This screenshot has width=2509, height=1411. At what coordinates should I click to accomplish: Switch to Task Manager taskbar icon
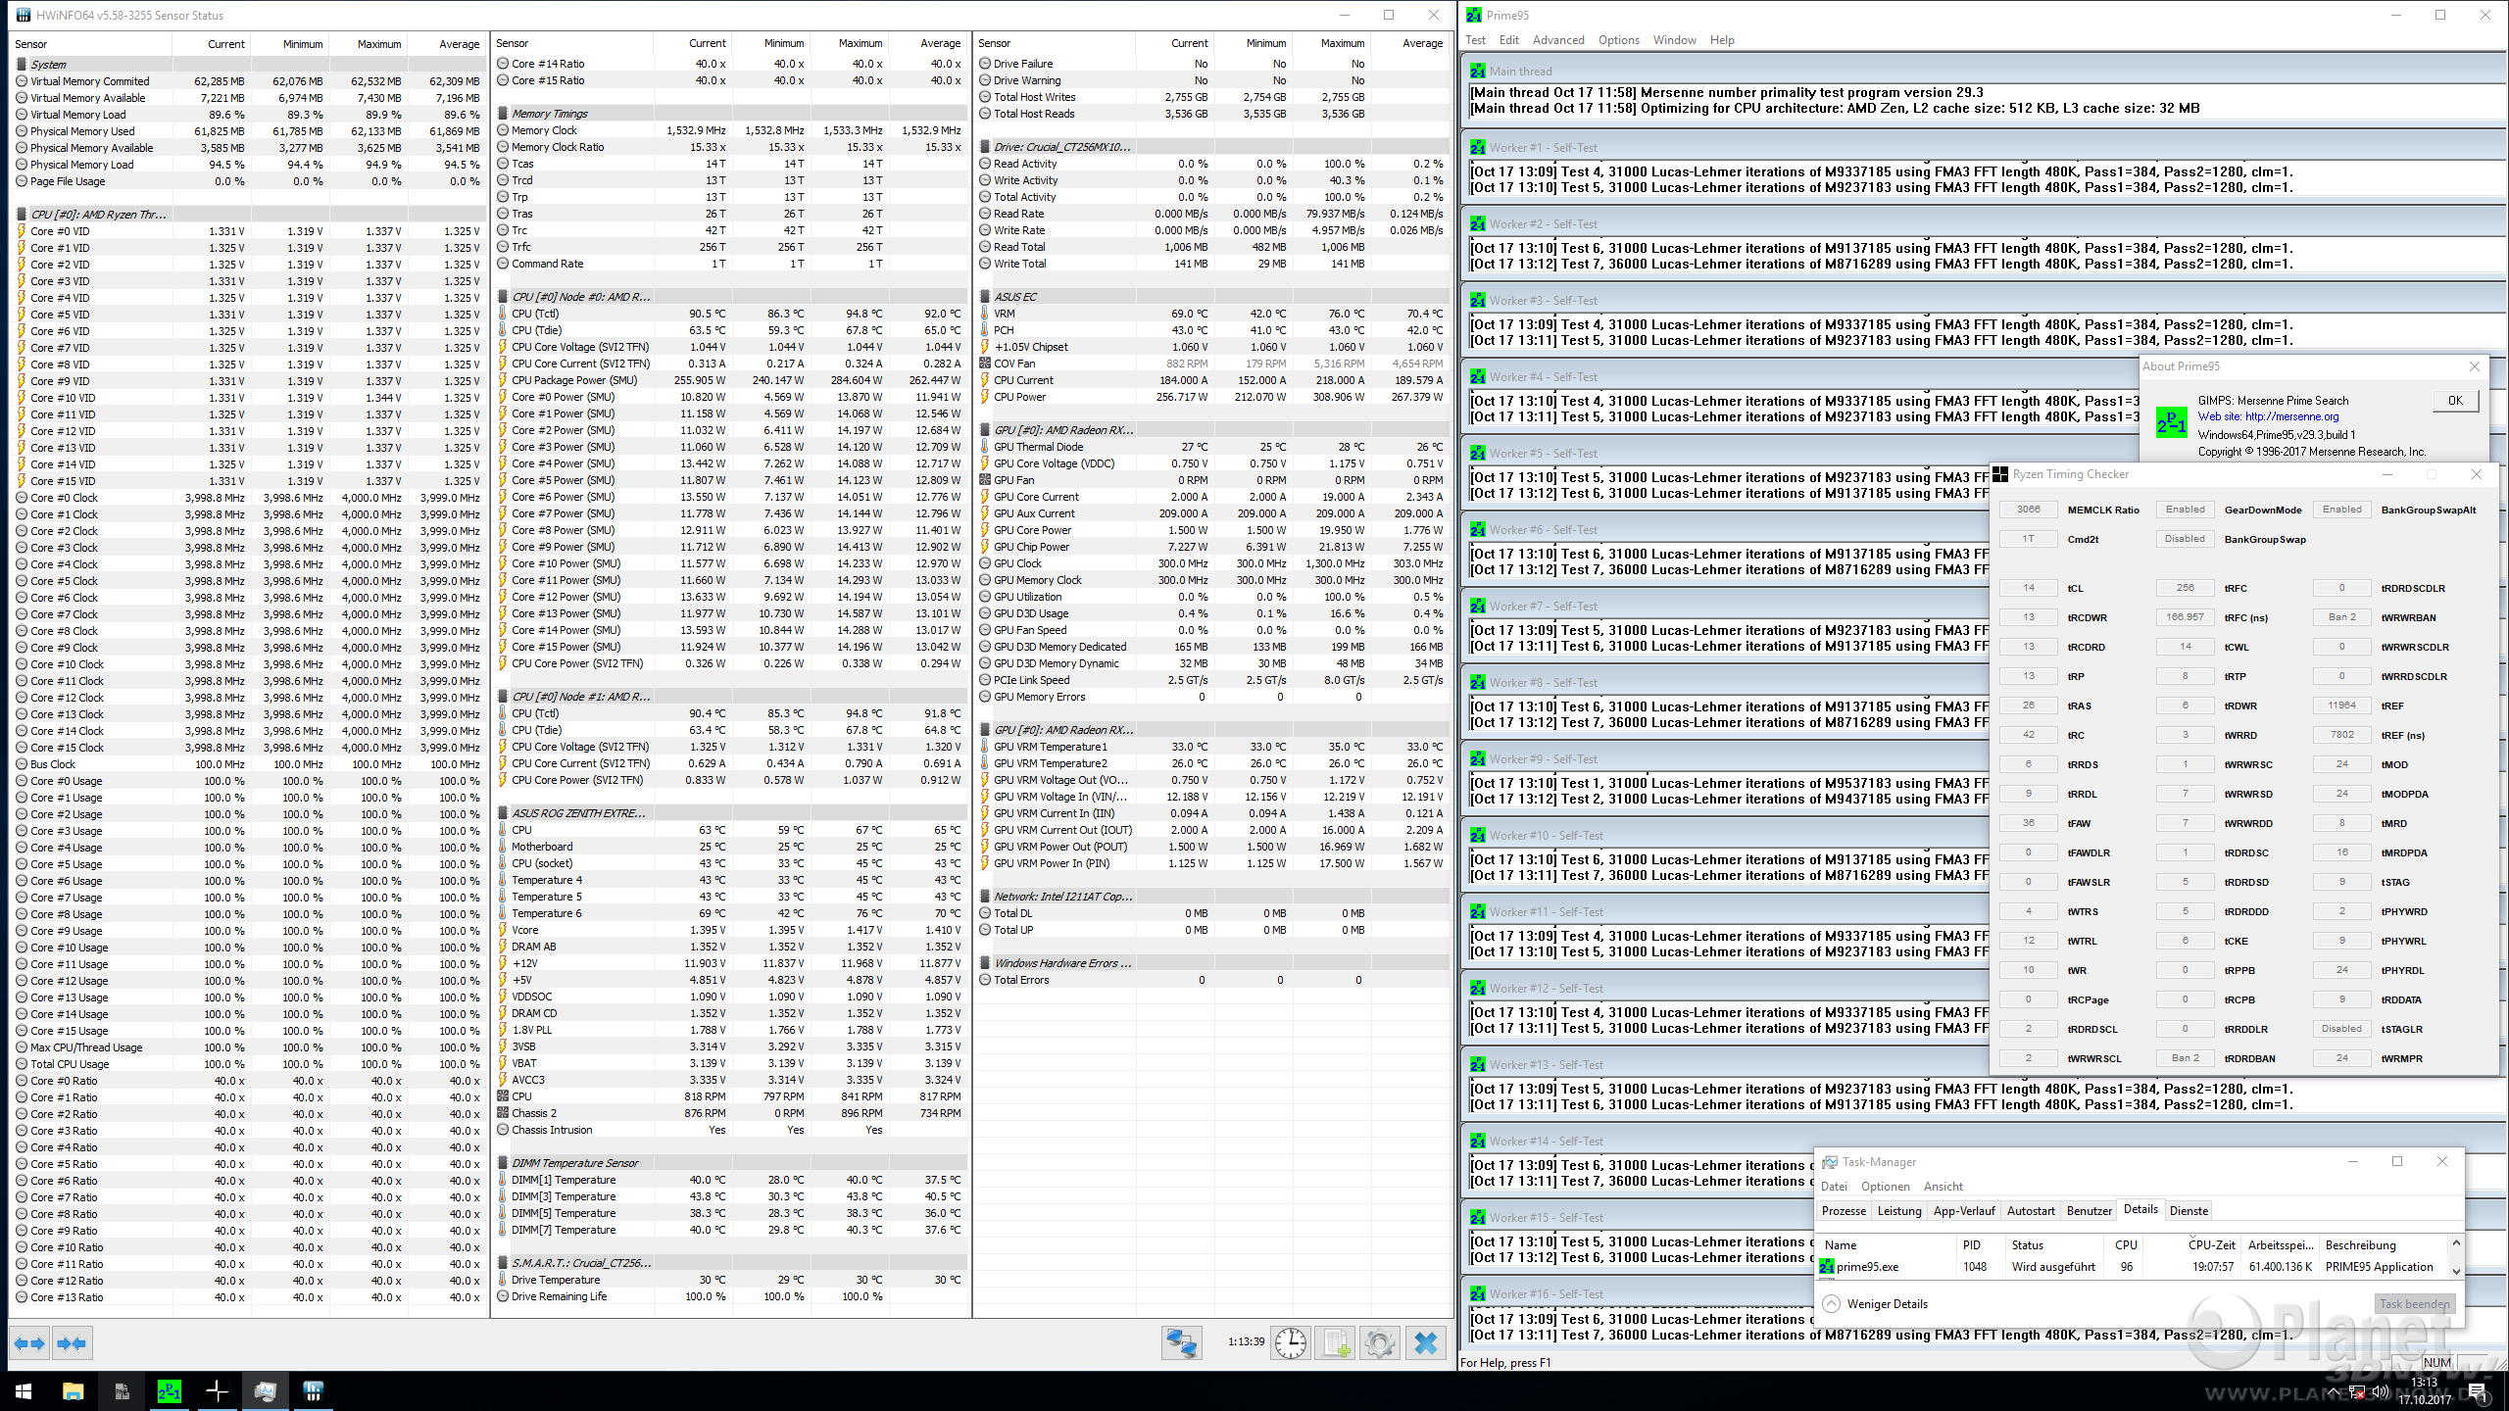(266, 1390)
